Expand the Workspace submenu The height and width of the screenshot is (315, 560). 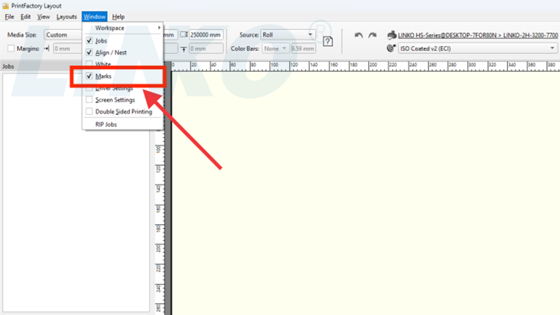coord(122,28)
